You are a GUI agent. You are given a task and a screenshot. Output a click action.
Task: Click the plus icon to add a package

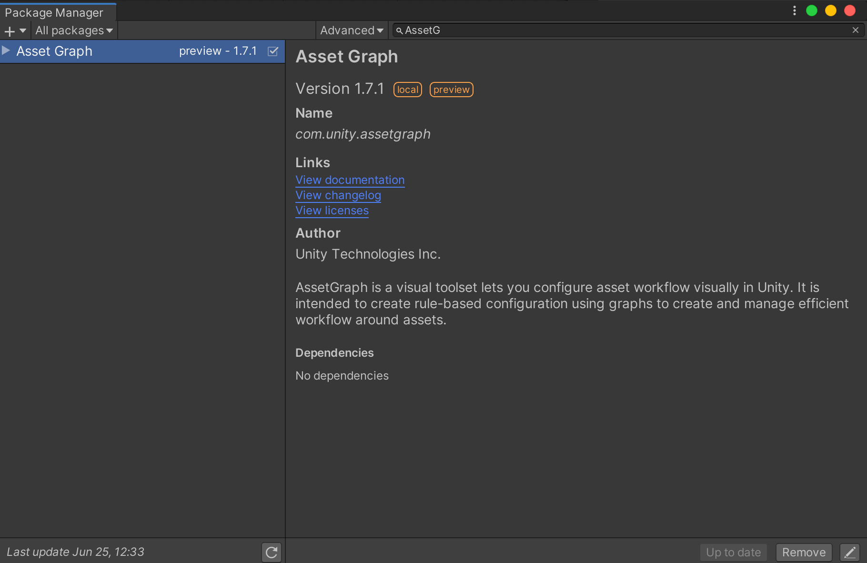tap(10, 31)
